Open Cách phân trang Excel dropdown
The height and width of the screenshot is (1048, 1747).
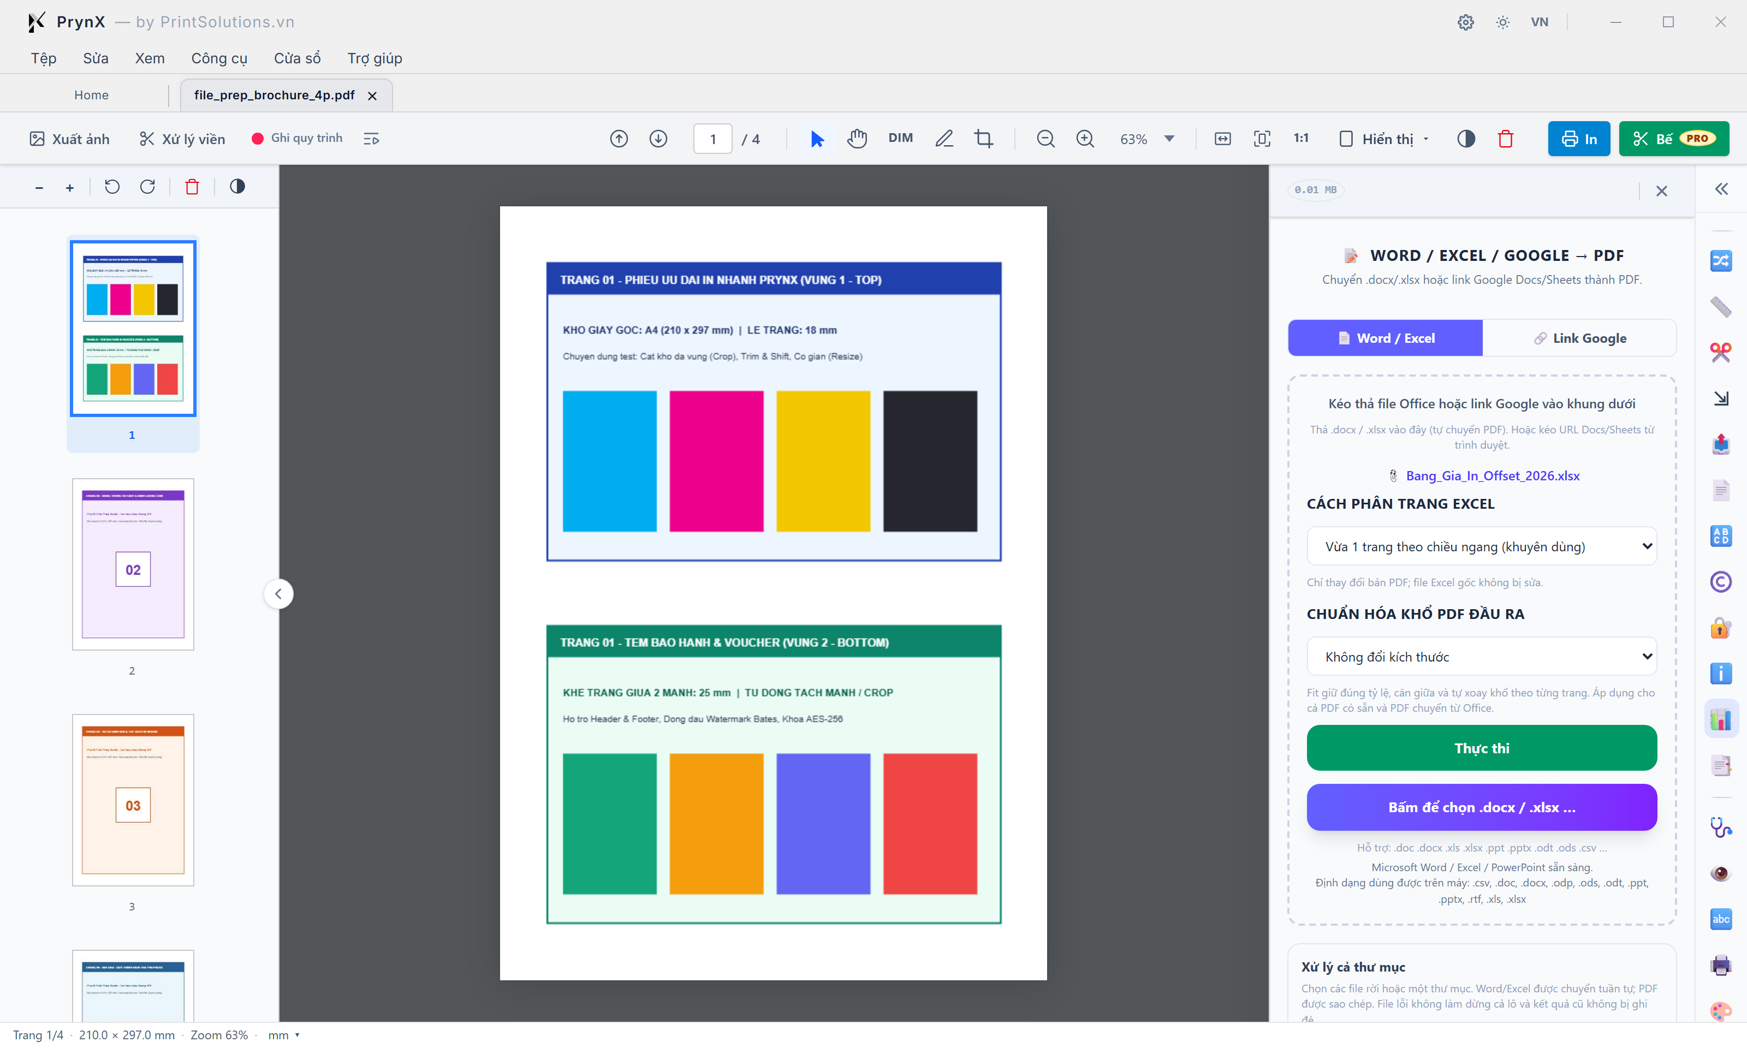click(1482, 546)
